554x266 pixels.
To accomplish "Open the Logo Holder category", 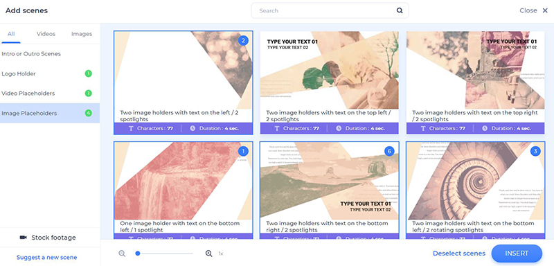I will click(x=50, y=73).
